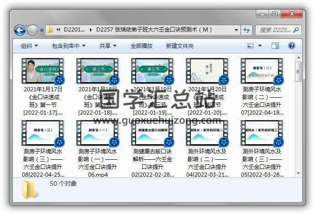This screenshot has width=315, height=215.
Task: Select 2021年1月20日 第四节 video thumbnail
Action: click(207, 71)
